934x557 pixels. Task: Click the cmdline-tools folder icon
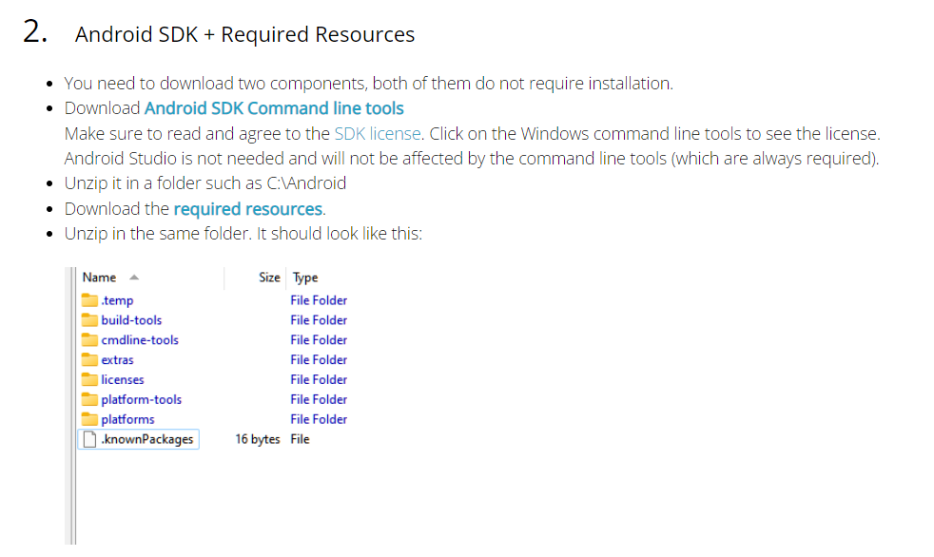(90, 340)
